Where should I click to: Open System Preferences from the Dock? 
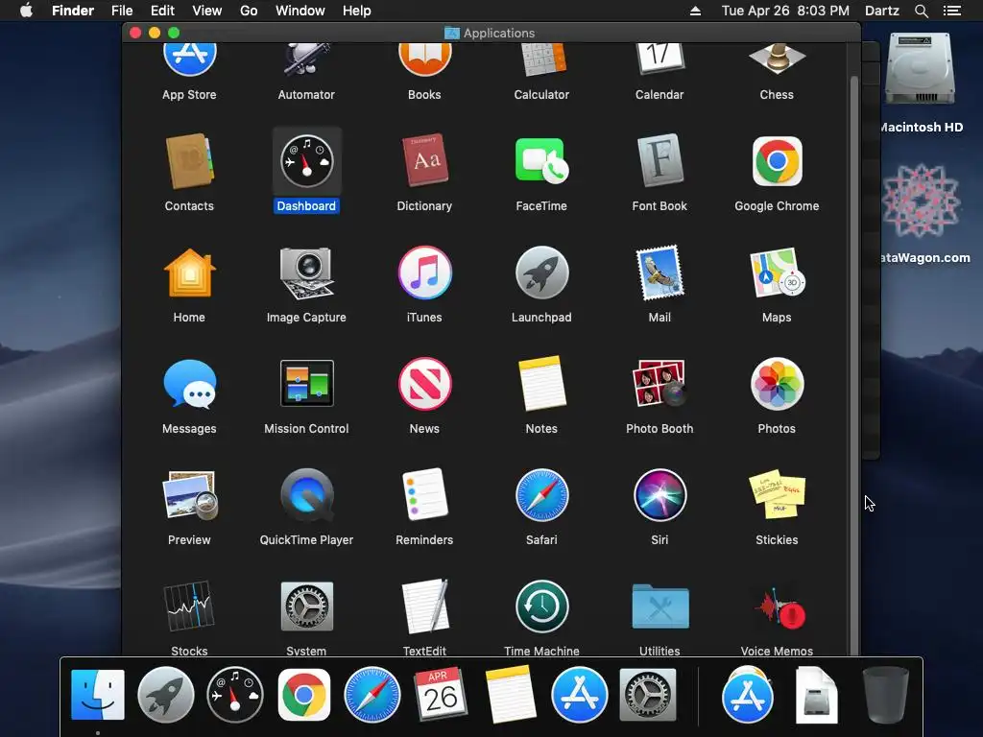648,695
